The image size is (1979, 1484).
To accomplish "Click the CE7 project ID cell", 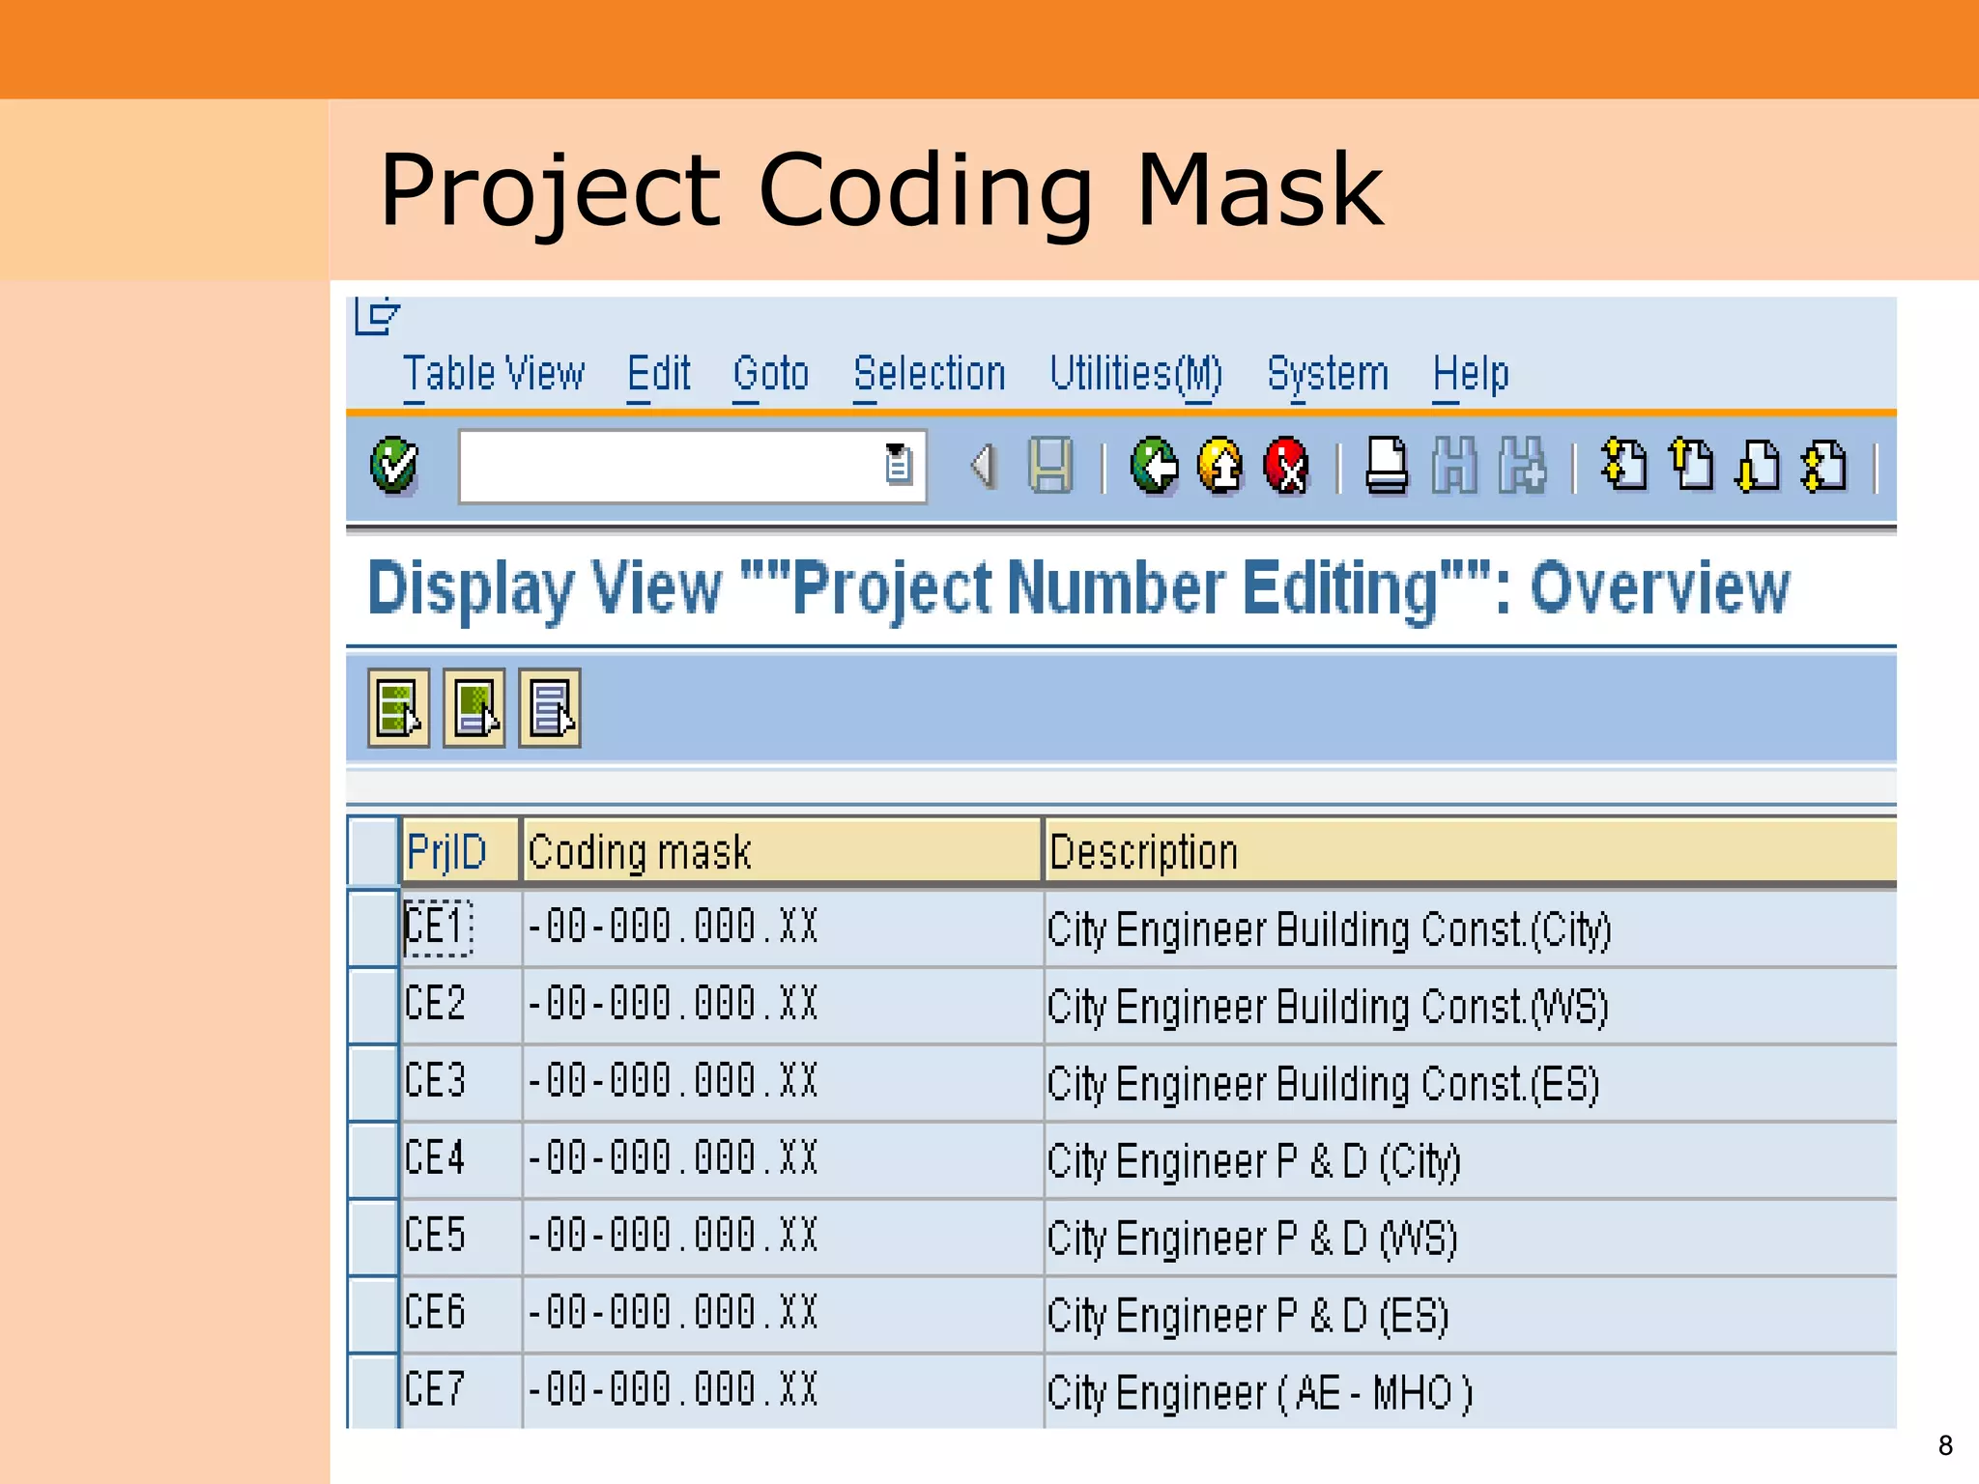I will [x=461, y=1391].
